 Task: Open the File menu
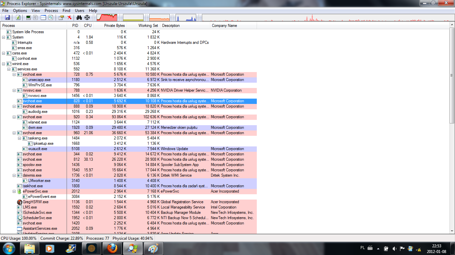coord(5,11)
